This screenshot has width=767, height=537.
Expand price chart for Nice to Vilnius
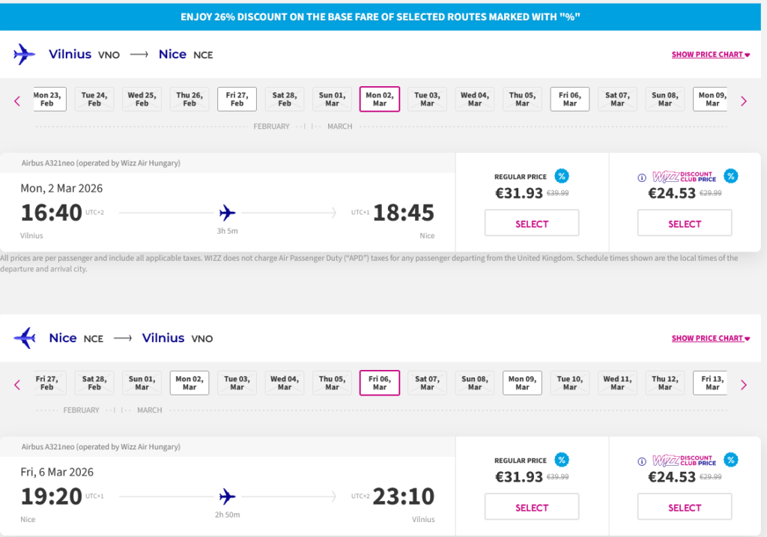coord(710,339)
